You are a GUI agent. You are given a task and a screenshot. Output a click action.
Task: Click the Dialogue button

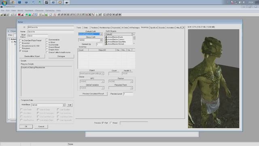click(61, 56)
